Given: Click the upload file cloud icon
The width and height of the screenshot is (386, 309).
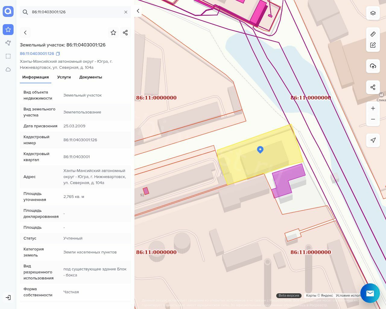Looking at the screenshot, I should pos(373,66).
